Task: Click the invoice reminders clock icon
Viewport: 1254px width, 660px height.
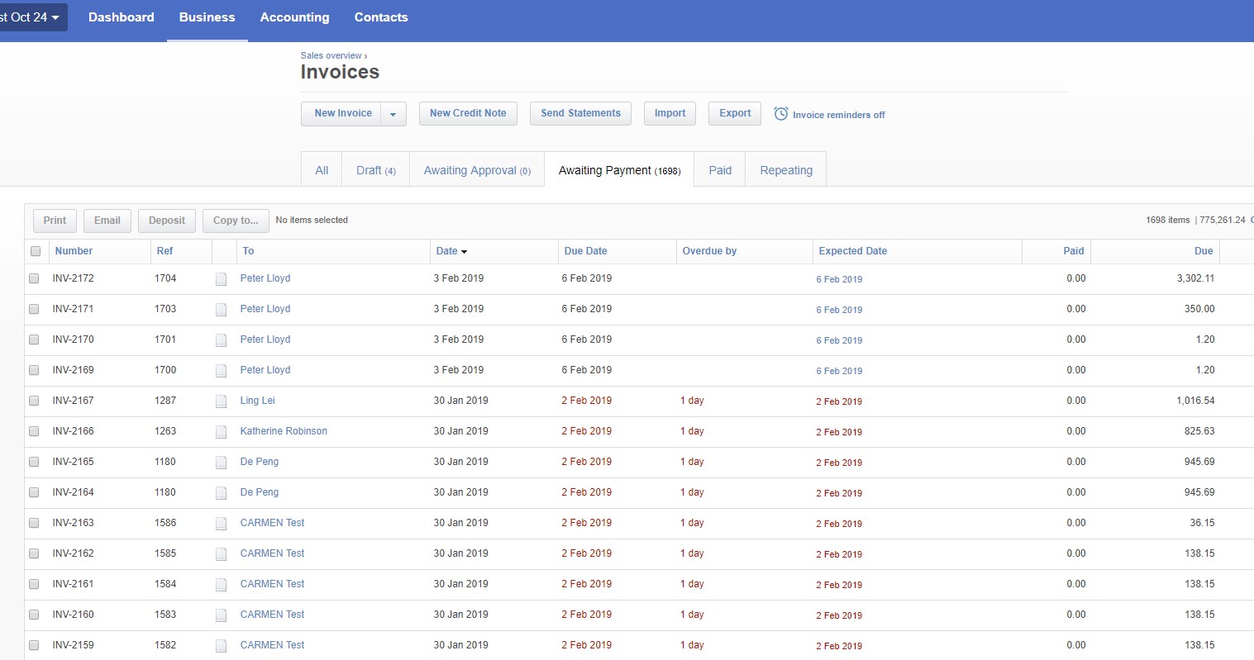Action: [780, 114]
